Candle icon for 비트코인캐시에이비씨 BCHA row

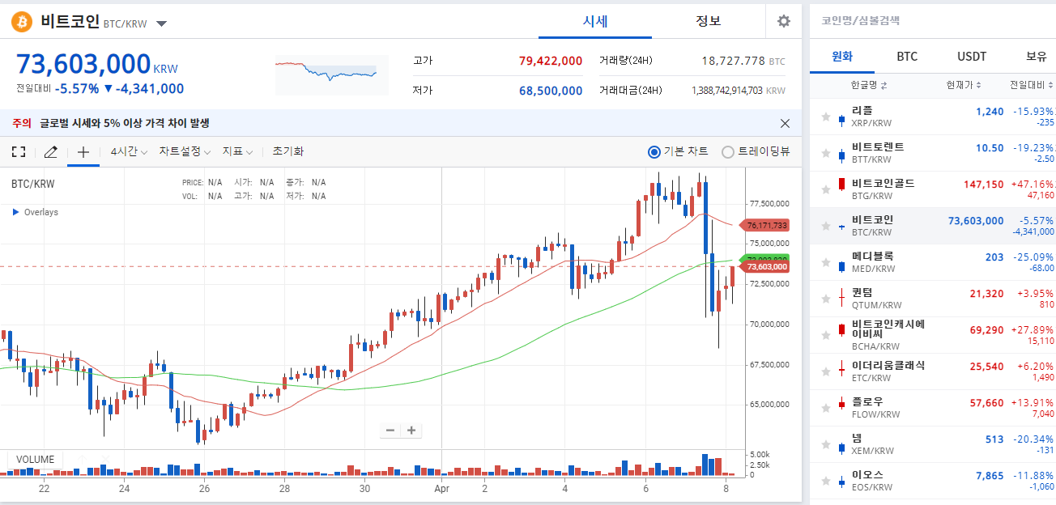coord(842,330)
